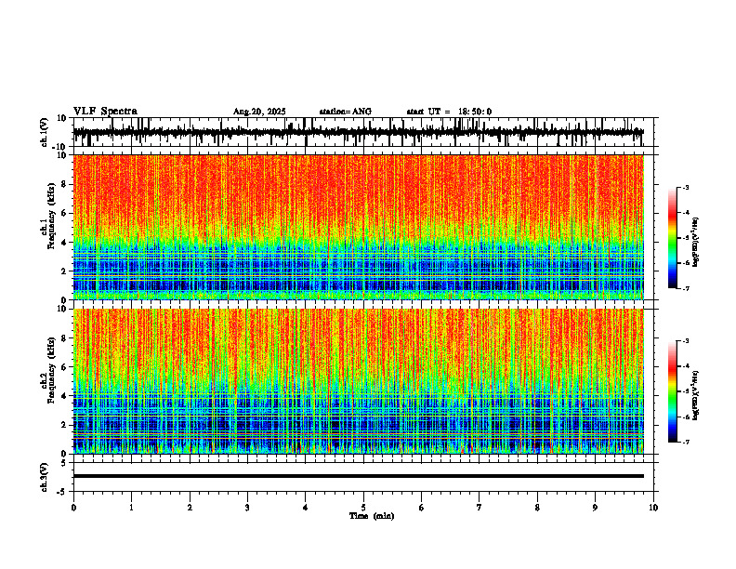Click the 0 tick on Time axis
This screenshot has height=569, width=736.
coord(73,508)
